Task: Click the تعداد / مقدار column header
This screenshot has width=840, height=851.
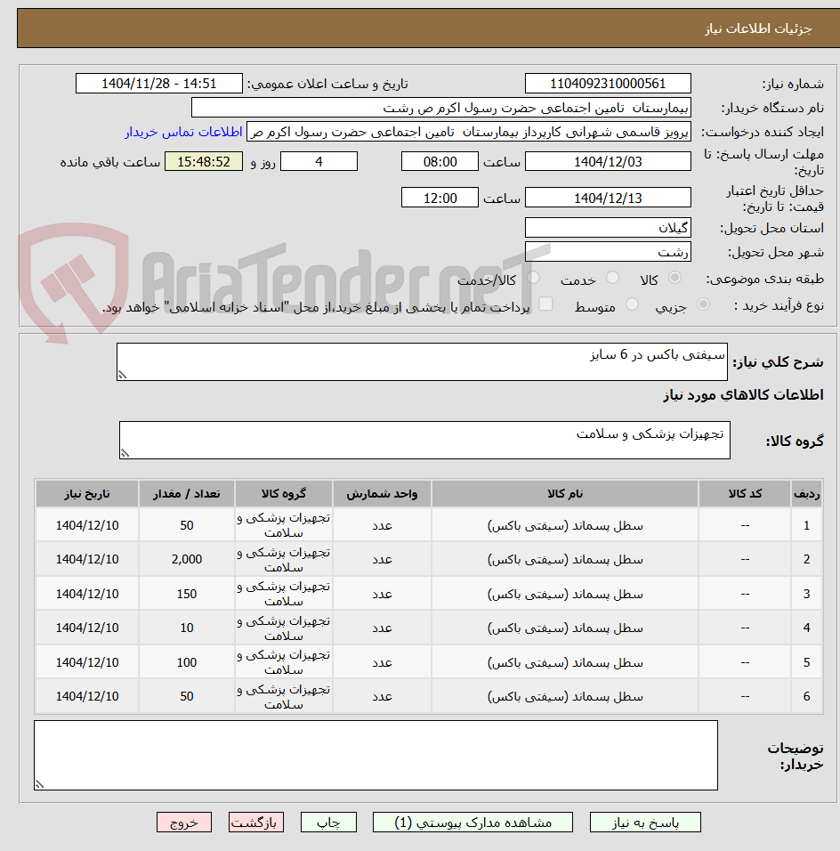Action: click(x=187, y=493)
